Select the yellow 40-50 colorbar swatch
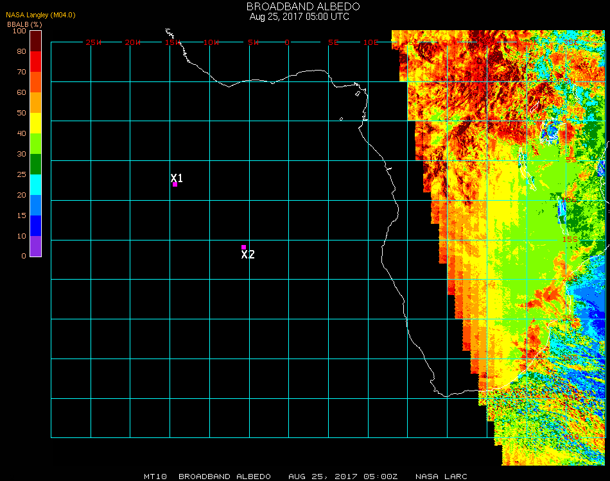 coord(36,123)
